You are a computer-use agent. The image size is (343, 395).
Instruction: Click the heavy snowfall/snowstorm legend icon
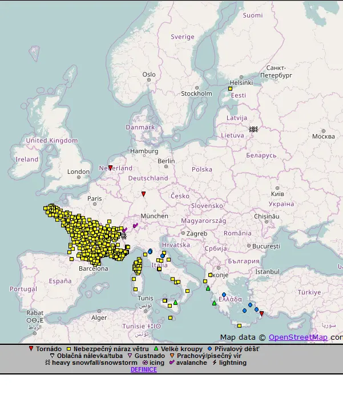coord(47,363)
